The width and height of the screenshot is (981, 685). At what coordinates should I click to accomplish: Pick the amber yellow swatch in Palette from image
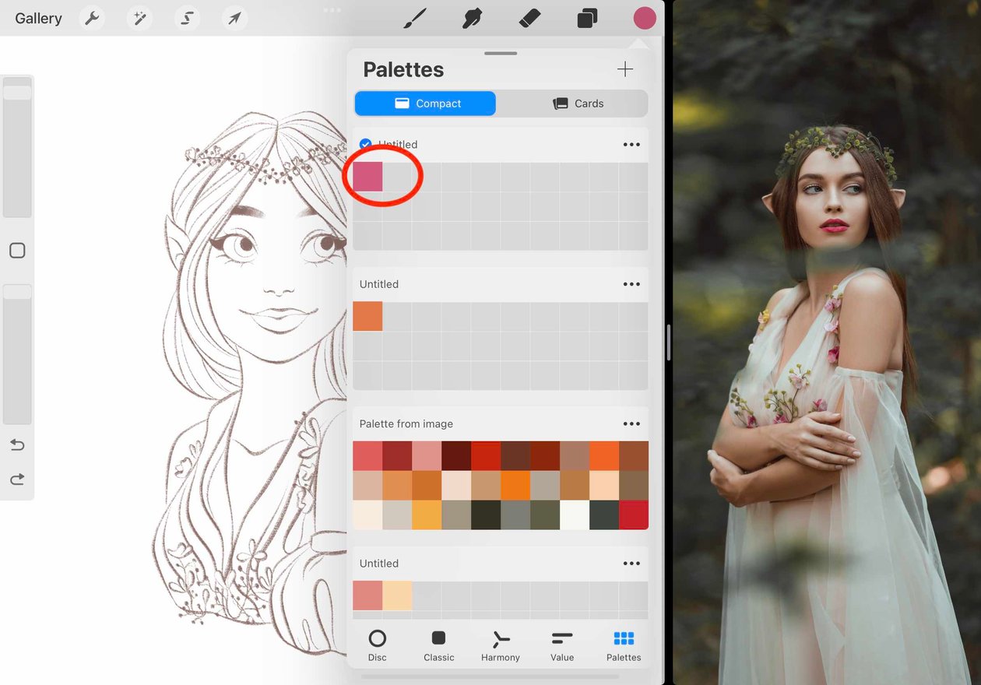(427, 515)
